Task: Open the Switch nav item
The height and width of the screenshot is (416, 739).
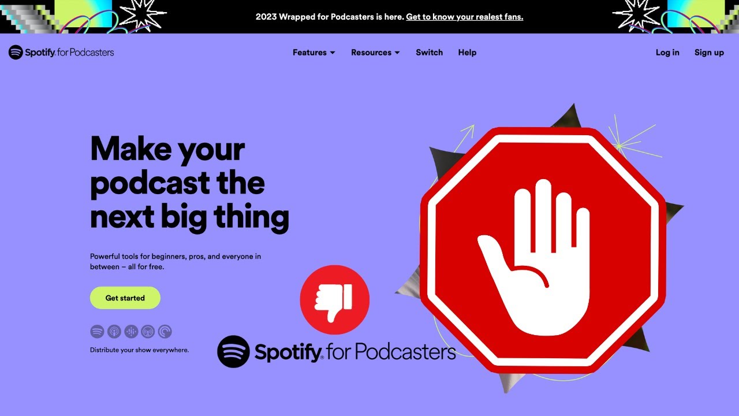Action: click(430, 52)
